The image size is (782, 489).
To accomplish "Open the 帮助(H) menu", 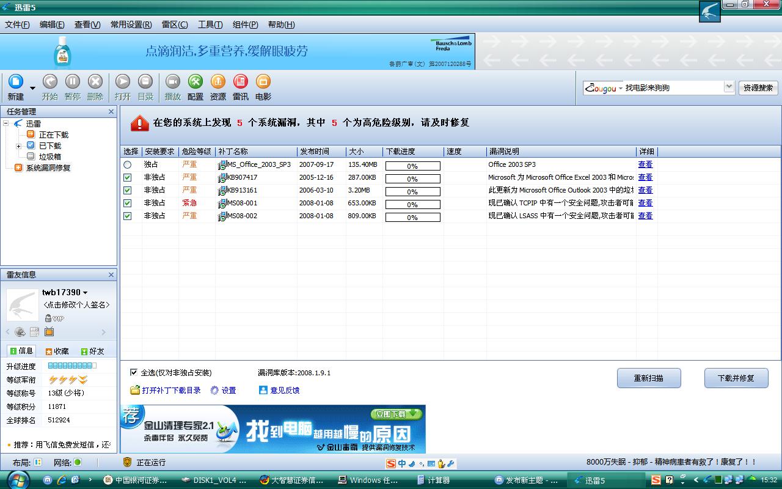I will (281, 25).
